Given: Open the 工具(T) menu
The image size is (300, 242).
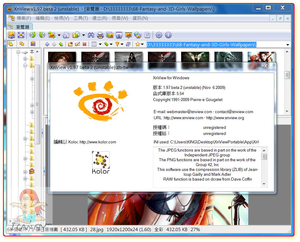Looking at the screenshot, I should (80, 18).
